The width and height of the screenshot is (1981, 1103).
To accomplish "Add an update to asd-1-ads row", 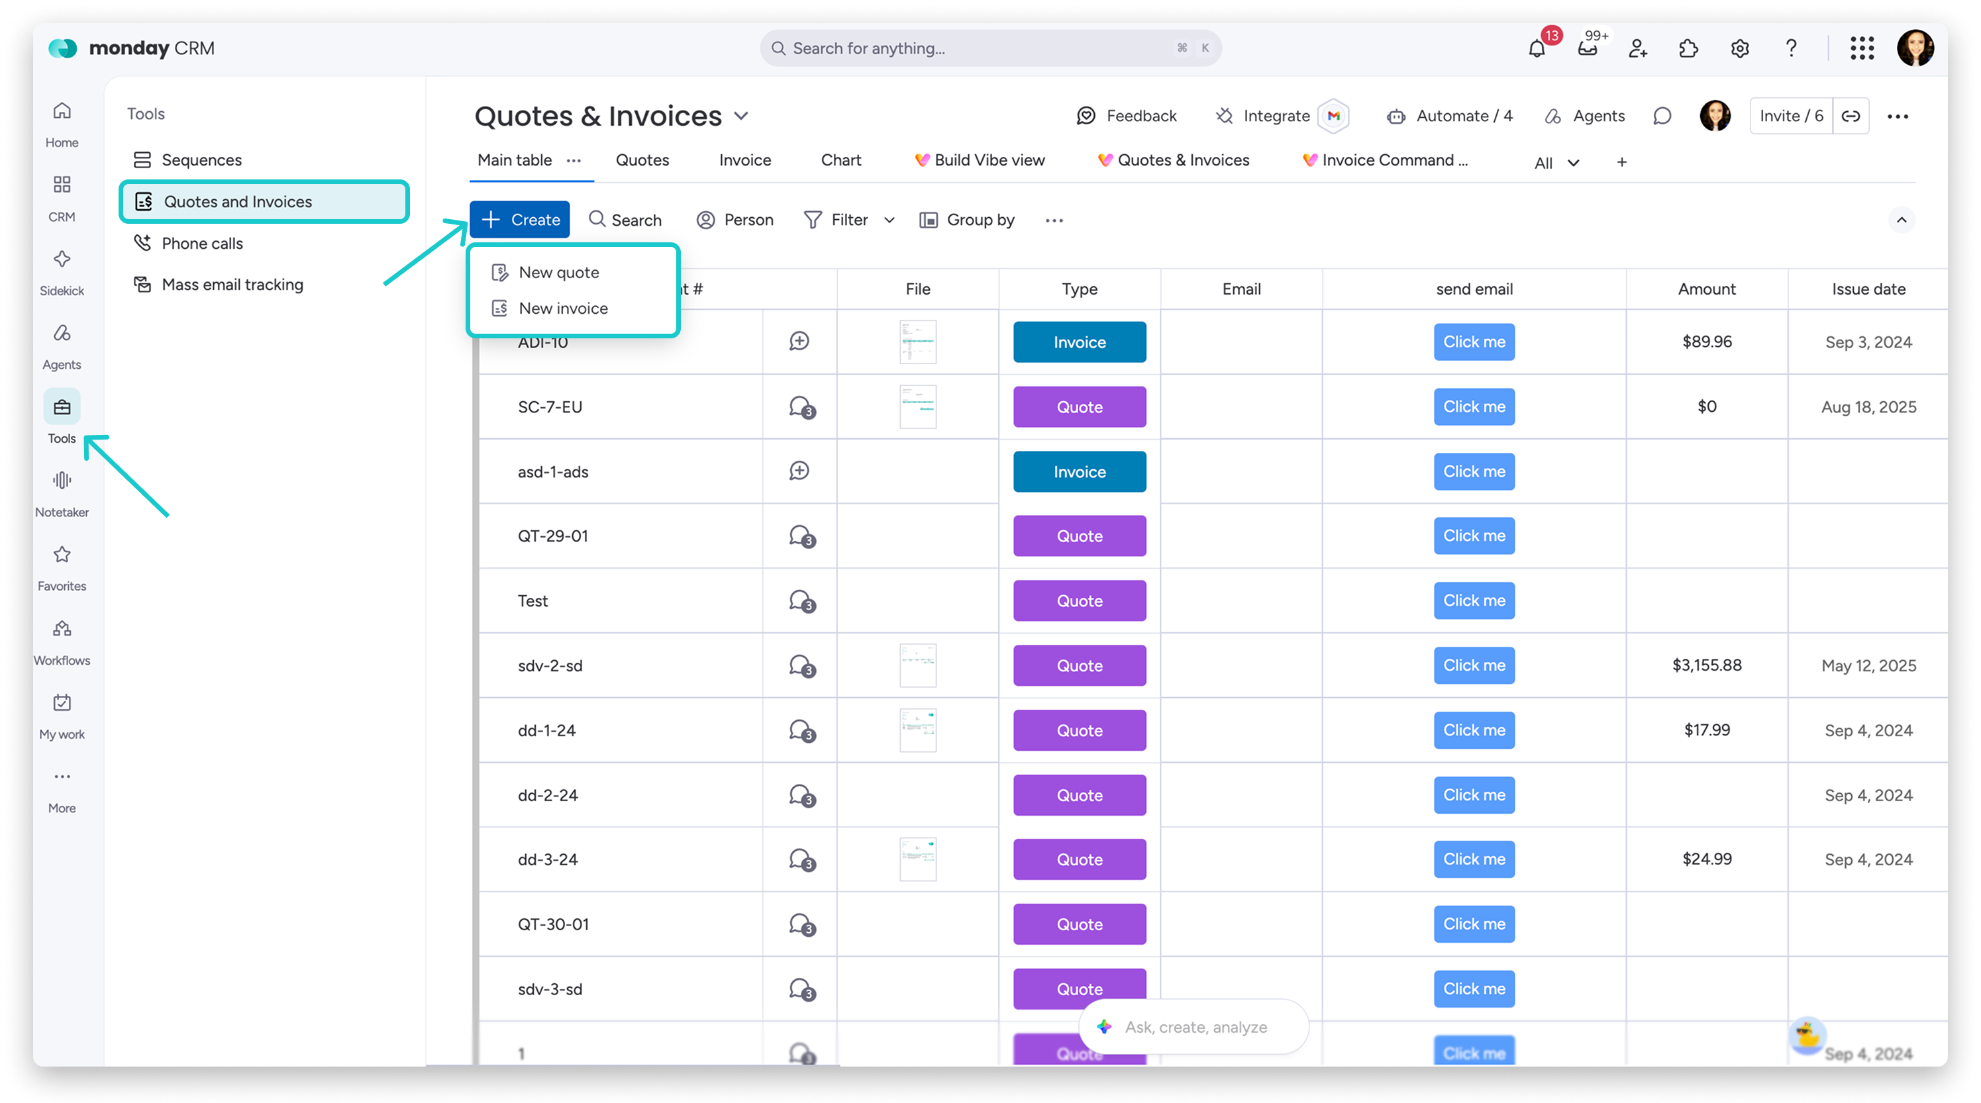I will 799,471.
